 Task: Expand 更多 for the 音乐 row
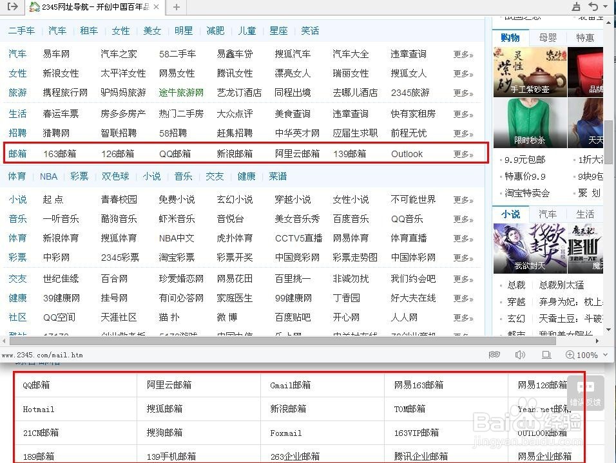point(463,219)
